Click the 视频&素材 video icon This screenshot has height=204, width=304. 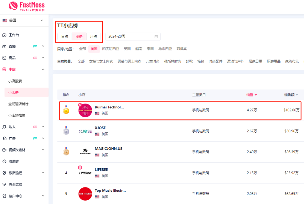[x=4, y=150]
